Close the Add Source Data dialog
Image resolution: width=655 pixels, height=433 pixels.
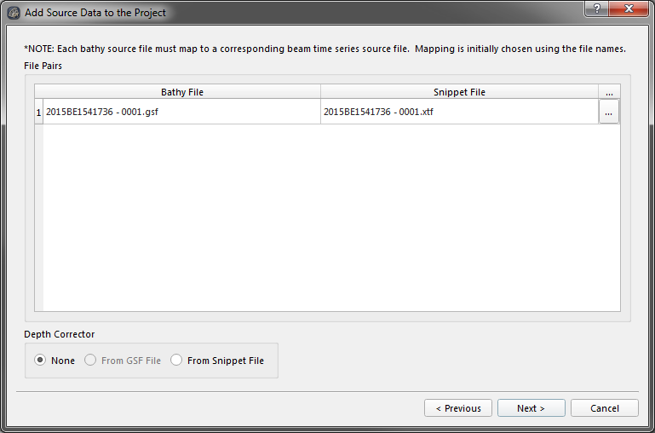click(x=632, y=8)
